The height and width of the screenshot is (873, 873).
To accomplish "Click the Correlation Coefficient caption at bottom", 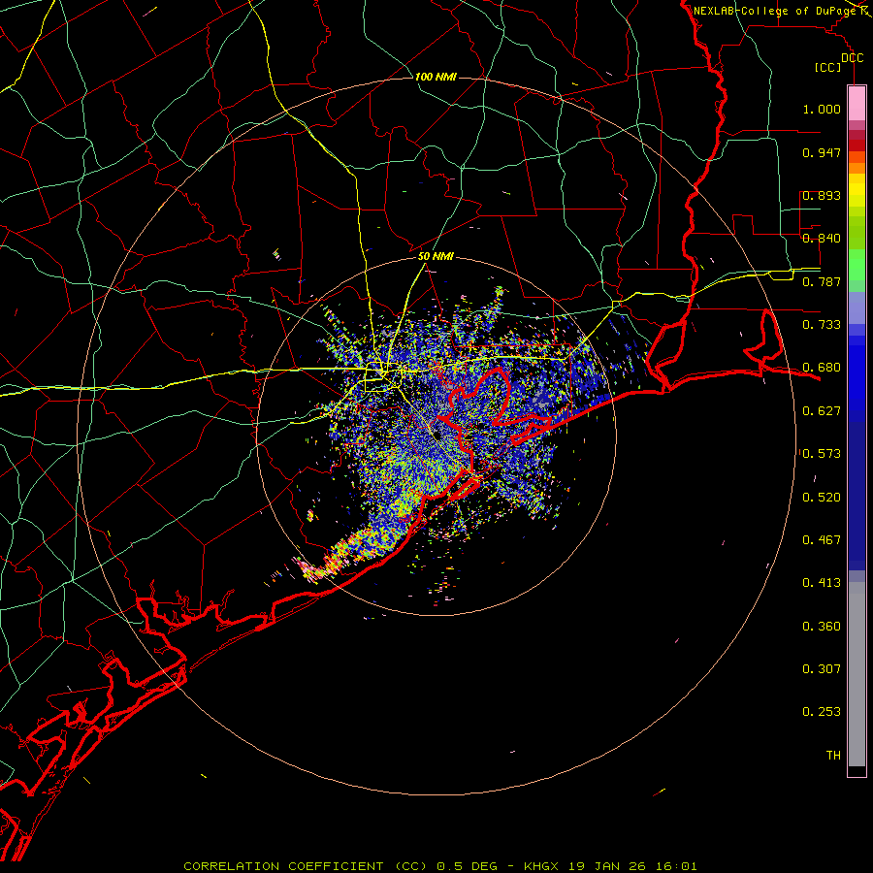I will click(439, 866).
